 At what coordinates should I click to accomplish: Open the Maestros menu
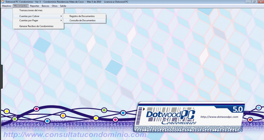pyautogui.click(x=7, y=6)
